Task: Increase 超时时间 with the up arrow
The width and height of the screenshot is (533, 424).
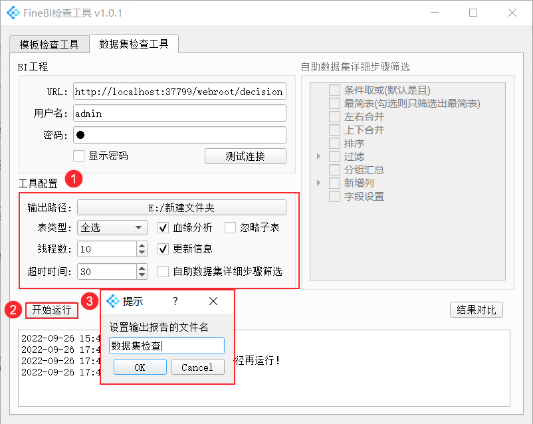Action: coord(142,268)
